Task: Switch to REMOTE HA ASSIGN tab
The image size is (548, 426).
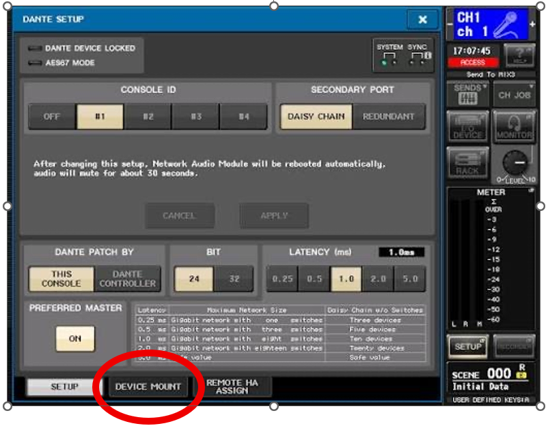Action: pyautogui.click(x=232, y=387)
